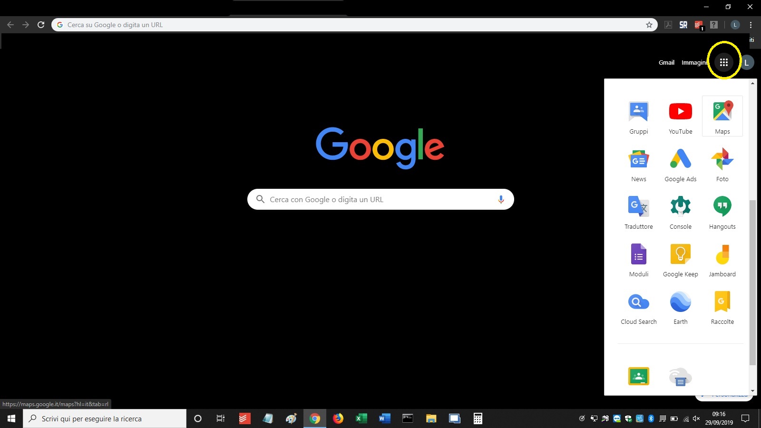Click the Bluetooth tray icon
761x428 pixels.
651,418
